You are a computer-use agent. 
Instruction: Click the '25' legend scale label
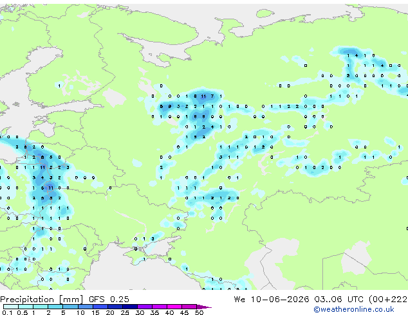click(125, 312)
